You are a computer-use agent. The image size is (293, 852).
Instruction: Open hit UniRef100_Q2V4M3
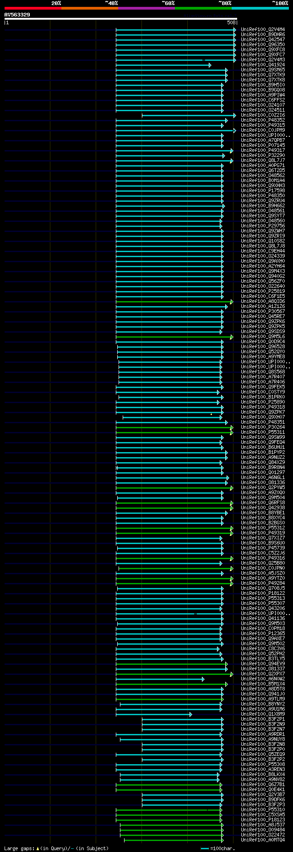(263, 60)
